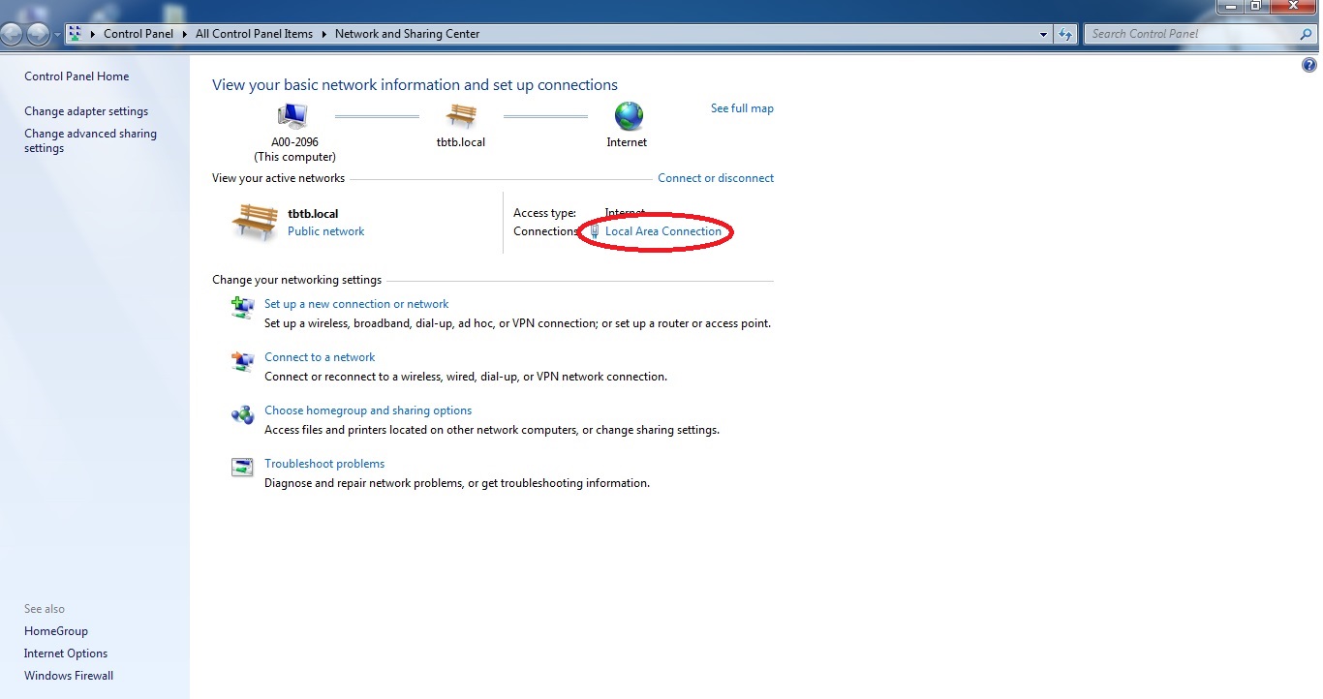
Task: Open the Local Area Connection link
Action: pyautogui.click(x=662, y=231)
